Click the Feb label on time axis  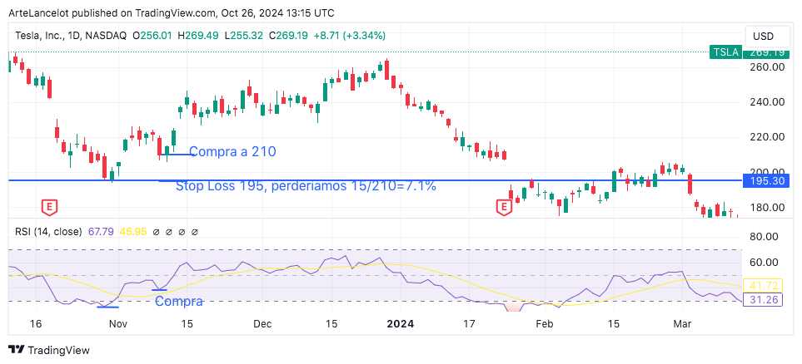click(545, 324)
